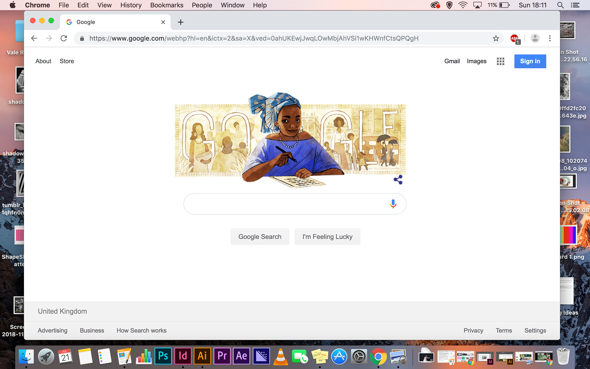Click I'm Feeling Lucky
The width and height of the screenshot is (590, 369).
click(327, 237)
